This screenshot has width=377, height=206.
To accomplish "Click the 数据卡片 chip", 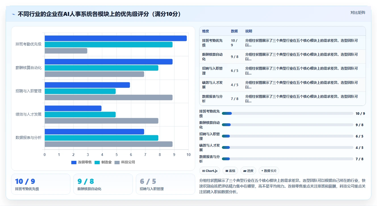I will (269, 171).
